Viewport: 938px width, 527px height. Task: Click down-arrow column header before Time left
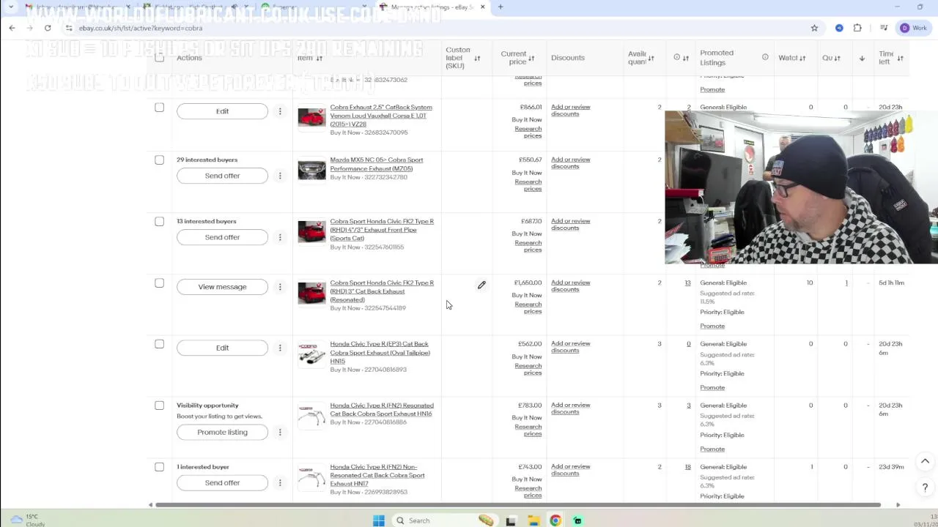click(x=862, y=58)
